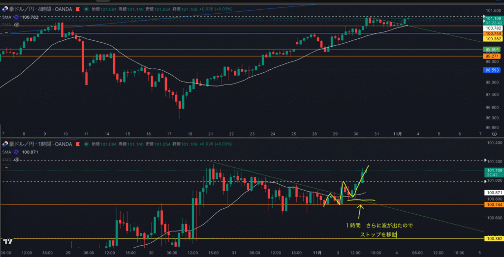Click the red flag icon on 4-hour chart
Image resolution: width=504 pixels, height=257 pixels.
point(76,9)
